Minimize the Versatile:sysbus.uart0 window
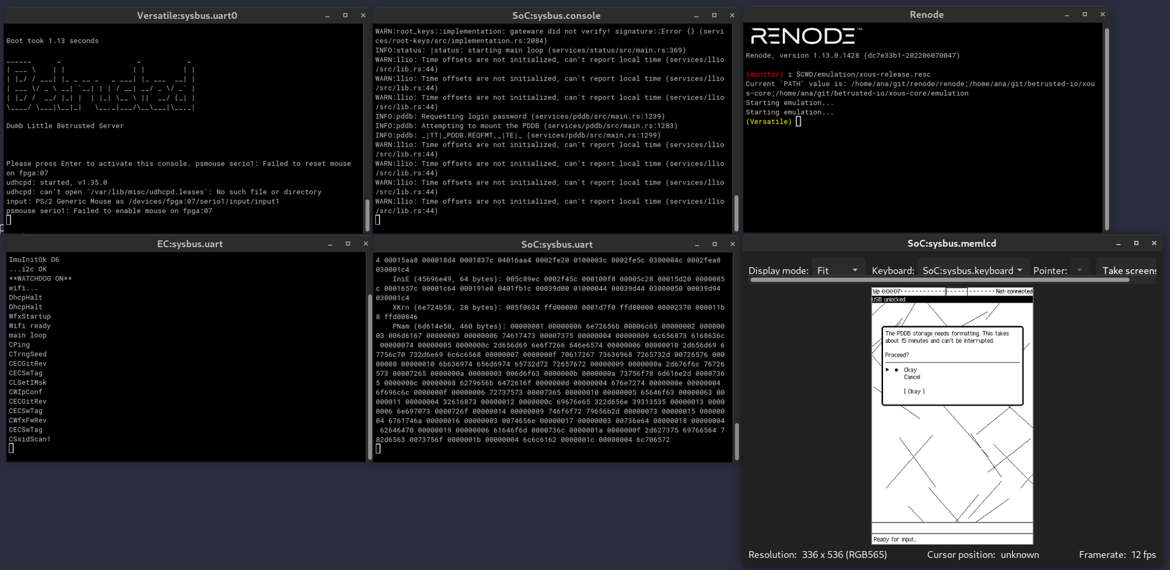 click(327, 15)
